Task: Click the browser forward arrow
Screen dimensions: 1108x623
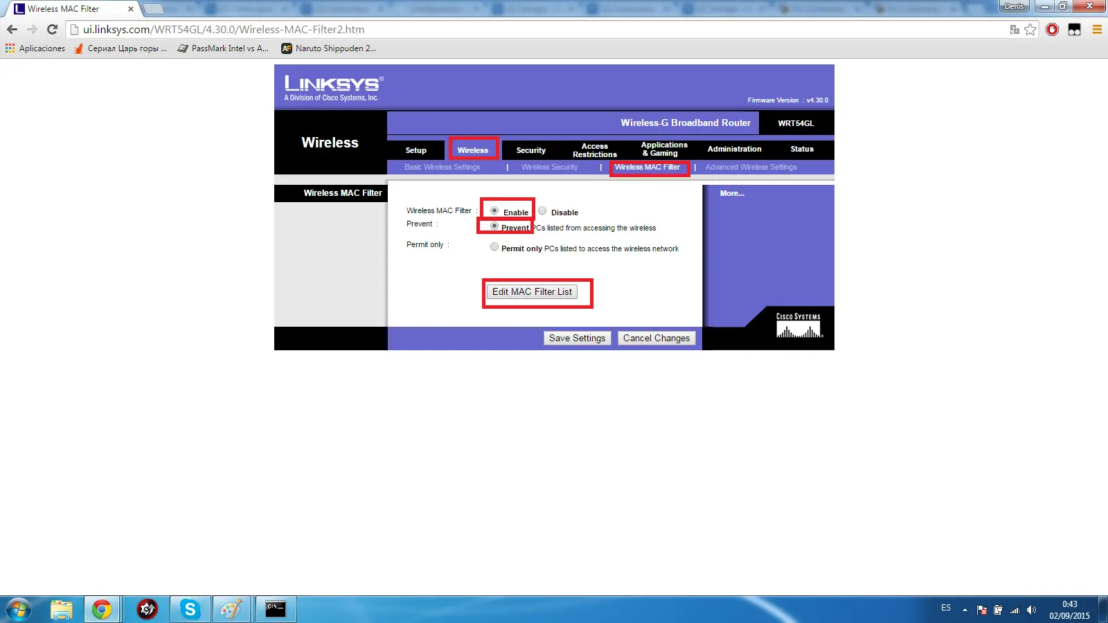Action: [32, 30]
